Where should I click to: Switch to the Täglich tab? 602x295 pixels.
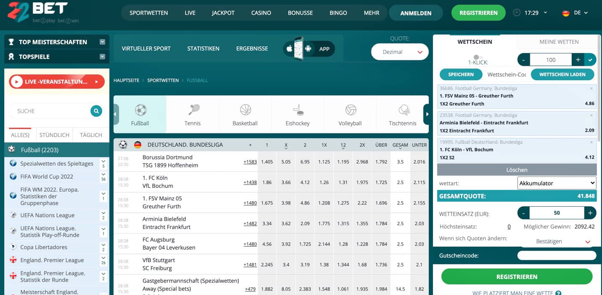click(x=91, y=135)
